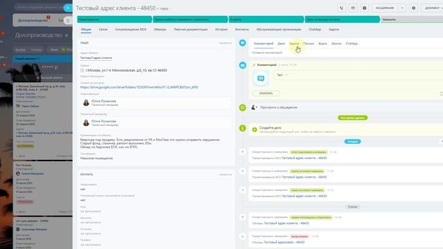Open the Сопровождение МСК tab
443x249 pixels.
tap(131, 29)
